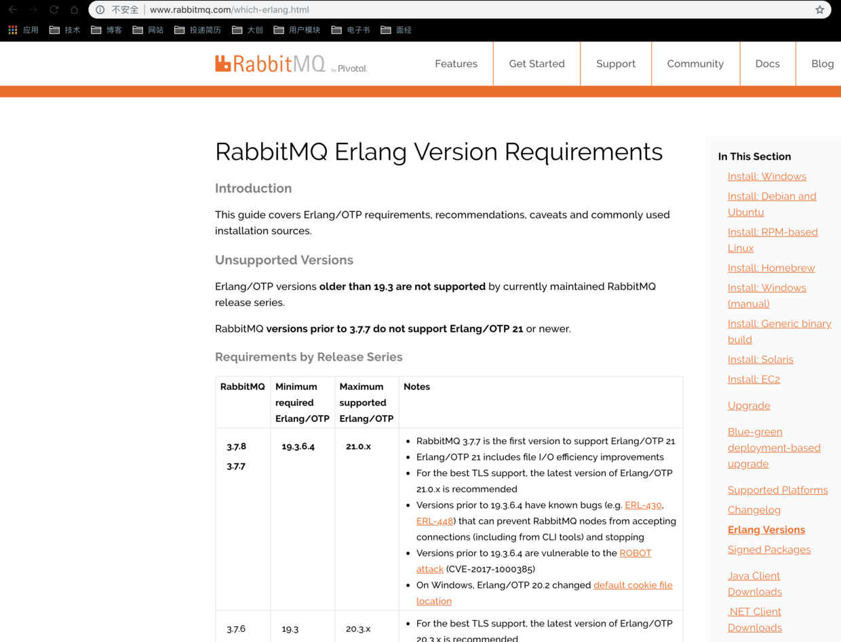Click the browser back arrow
The height and width of the screenshot is (642, 841).
(x=13, y=9)
